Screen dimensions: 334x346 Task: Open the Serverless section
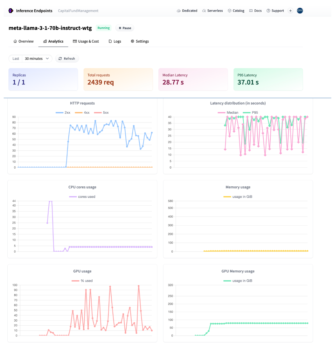tap(213, 11)
